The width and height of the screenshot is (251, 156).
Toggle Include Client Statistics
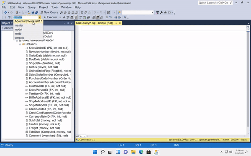coord(89,17)
